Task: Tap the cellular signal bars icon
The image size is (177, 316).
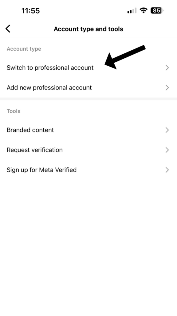Action: coord(132,11)
